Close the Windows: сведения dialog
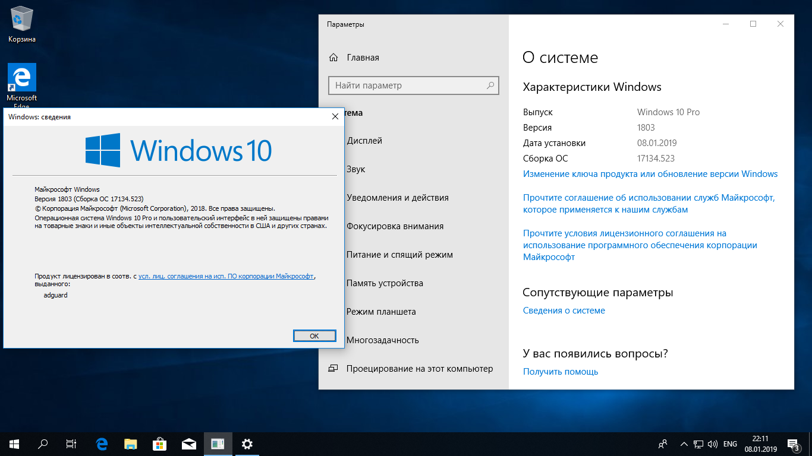The image size is (812, 456). tap(335, 117)
